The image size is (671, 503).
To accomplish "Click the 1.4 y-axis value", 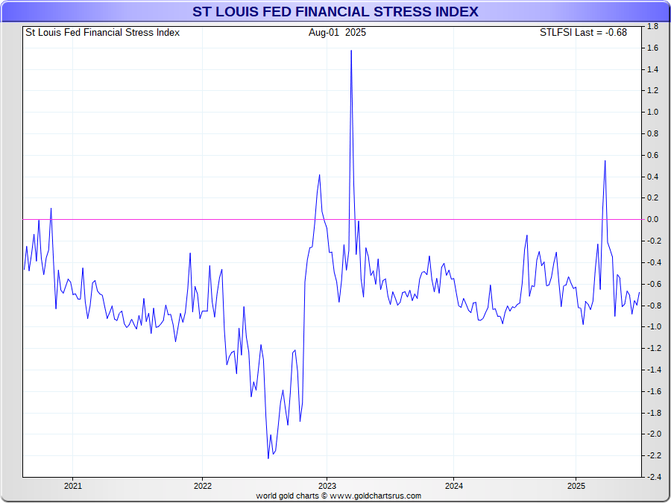I will pyautogui.click(x=653, y=69).
